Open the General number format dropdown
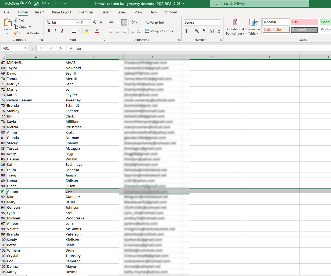 220,23
